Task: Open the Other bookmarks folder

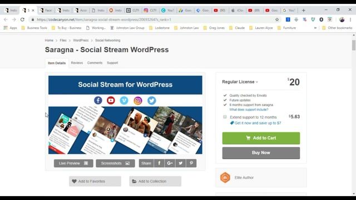Action: coord(337,28)
